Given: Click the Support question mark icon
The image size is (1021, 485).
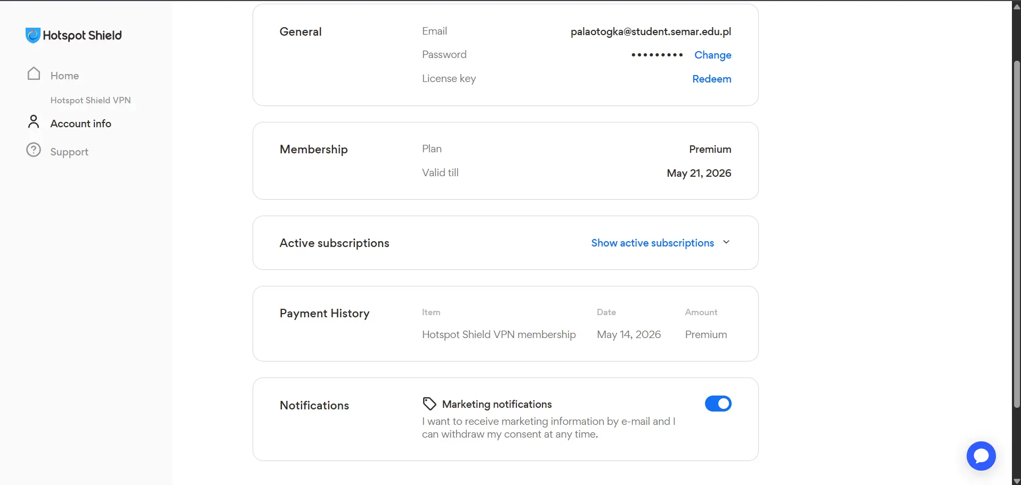Looking at the screenshot, I should [34, 150].
